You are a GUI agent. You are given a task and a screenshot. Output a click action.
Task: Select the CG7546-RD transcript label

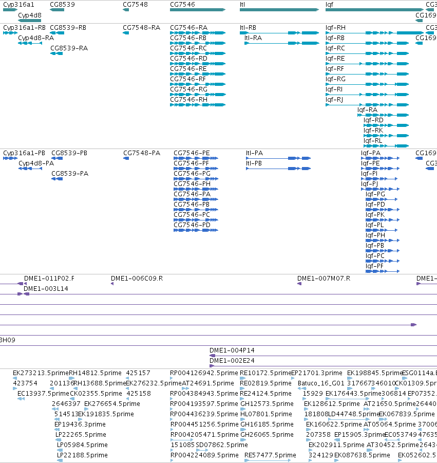coord(188,59)
